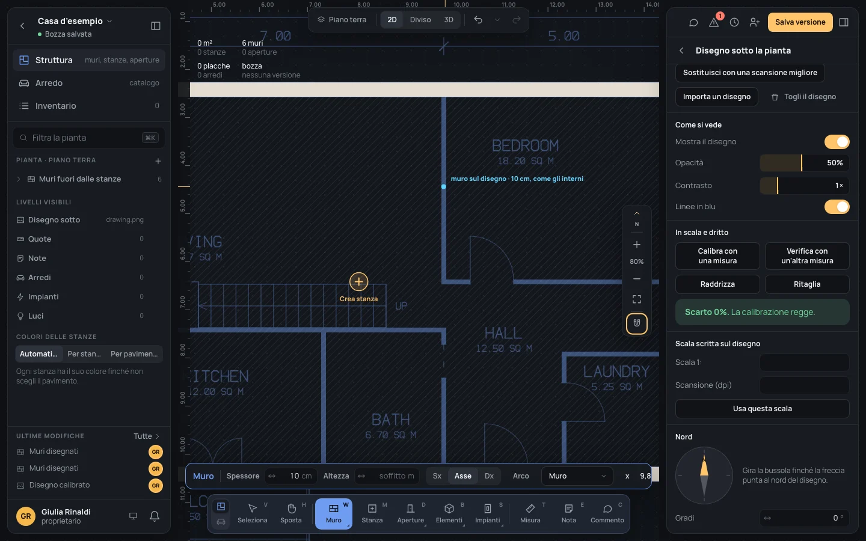Select Per stanza color mode
Screen dimensions: 866x541
point(84,354)
